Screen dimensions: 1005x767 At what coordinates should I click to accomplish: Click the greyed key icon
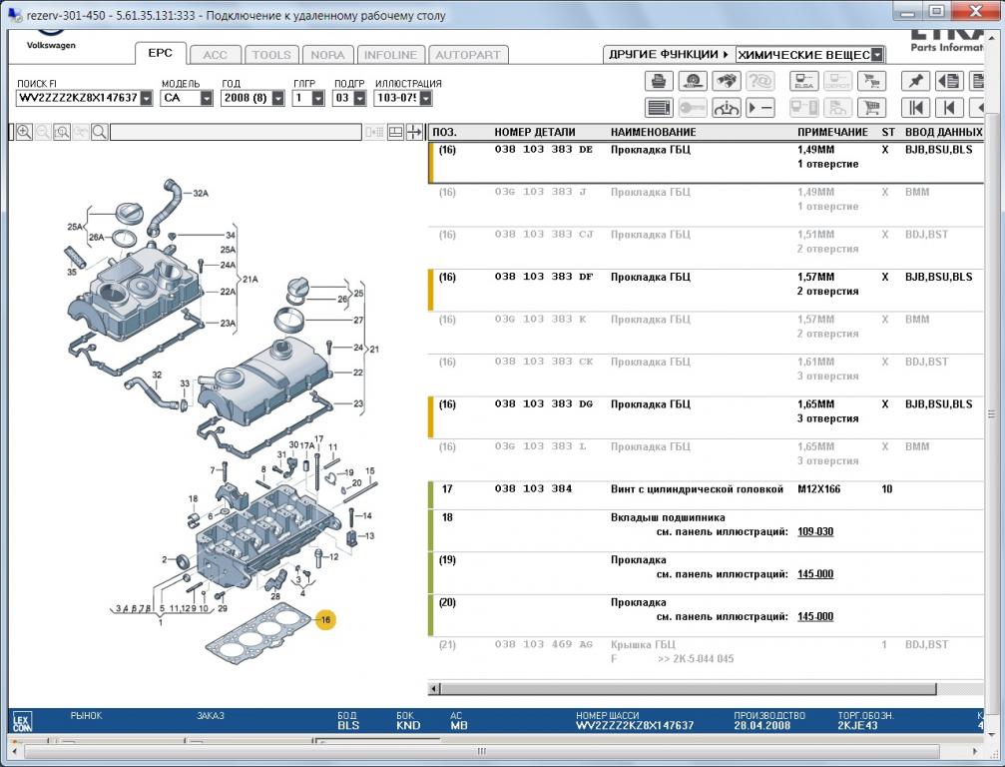point(693,107)
